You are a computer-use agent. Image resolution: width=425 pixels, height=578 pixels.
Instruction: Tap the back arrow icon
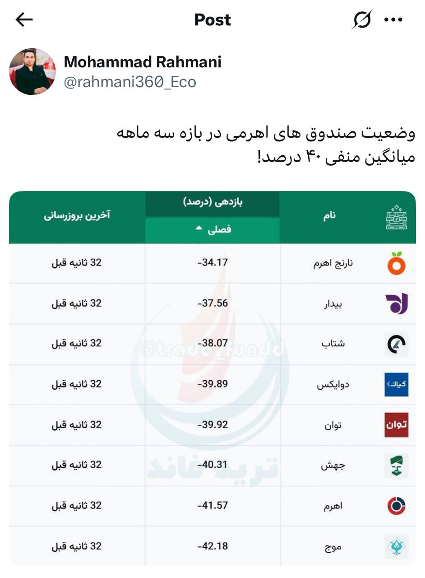pyautogui.click(x=24, y=19)
